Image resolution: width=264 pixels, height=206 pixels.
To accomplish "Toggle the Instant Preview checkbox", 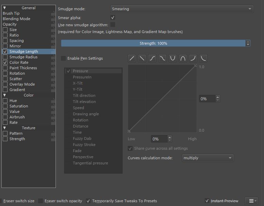I will click(207, 201).
